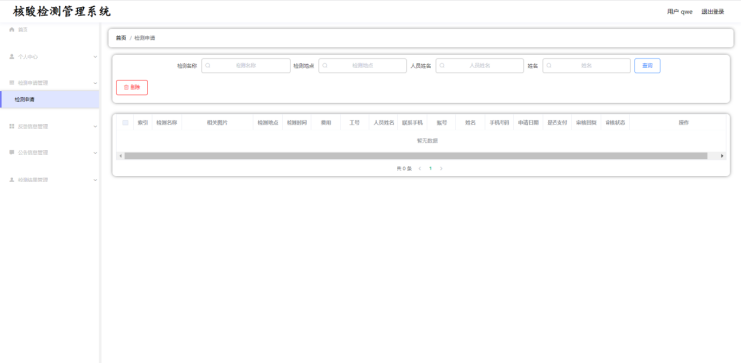
Task: Click the search icon in 人员姓名 field
Action: [442, 65]
